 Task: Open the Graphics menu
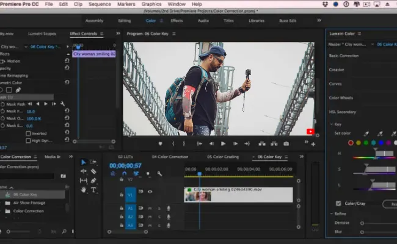(x=151, y=4)
